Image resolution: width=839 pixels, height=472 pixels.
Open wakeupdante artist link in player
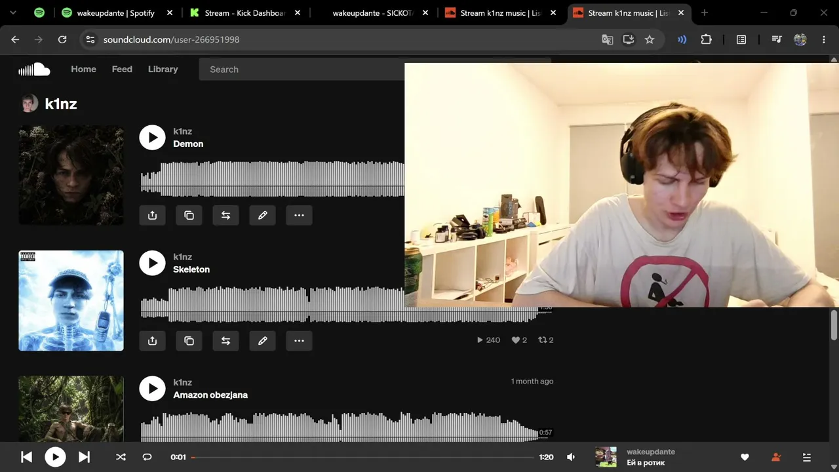[651, 452]
